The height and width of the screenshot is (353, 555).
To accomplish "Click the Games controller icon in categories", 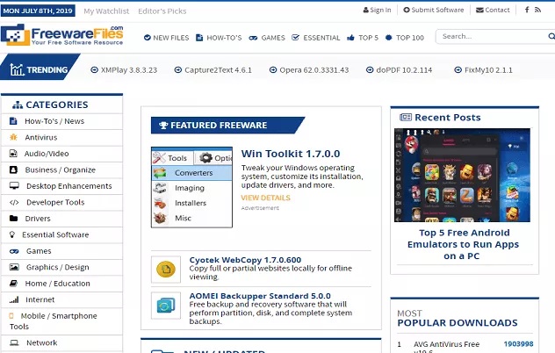I will click(14, 251).
